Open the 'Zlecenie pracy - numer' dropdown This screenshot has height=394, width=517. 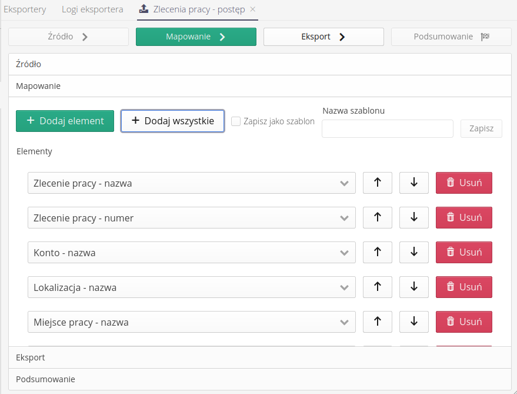(191, 218)
